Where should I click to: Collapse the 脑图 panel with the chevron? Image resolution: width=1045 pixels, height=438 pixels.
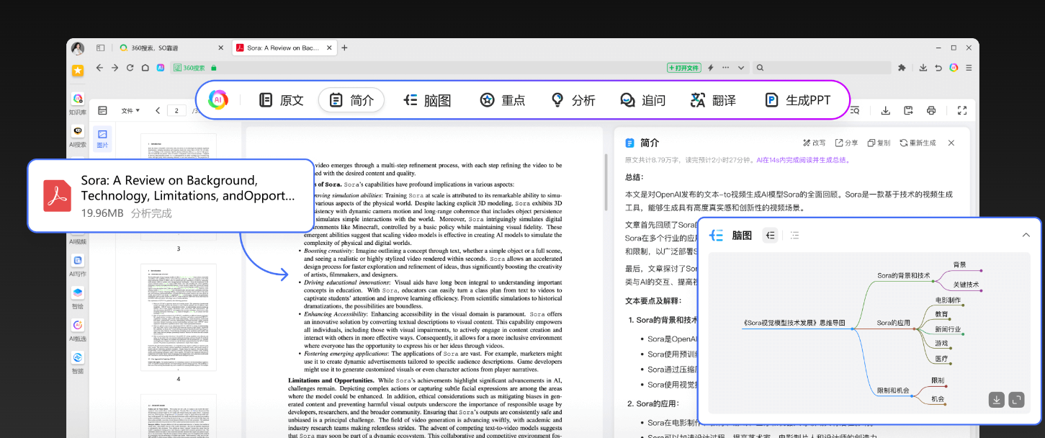(x=1026, y=235)
